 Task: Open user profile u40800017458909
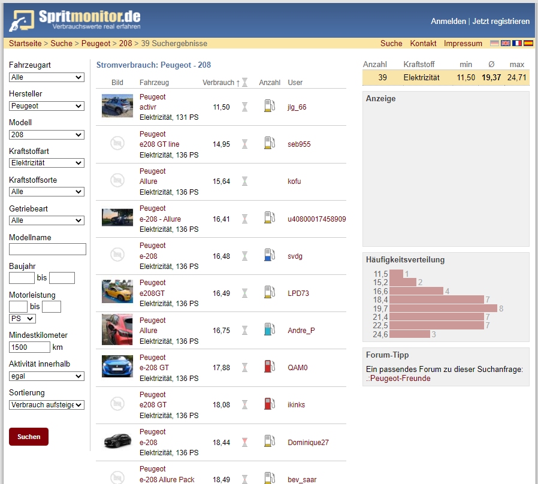[317, 219]
